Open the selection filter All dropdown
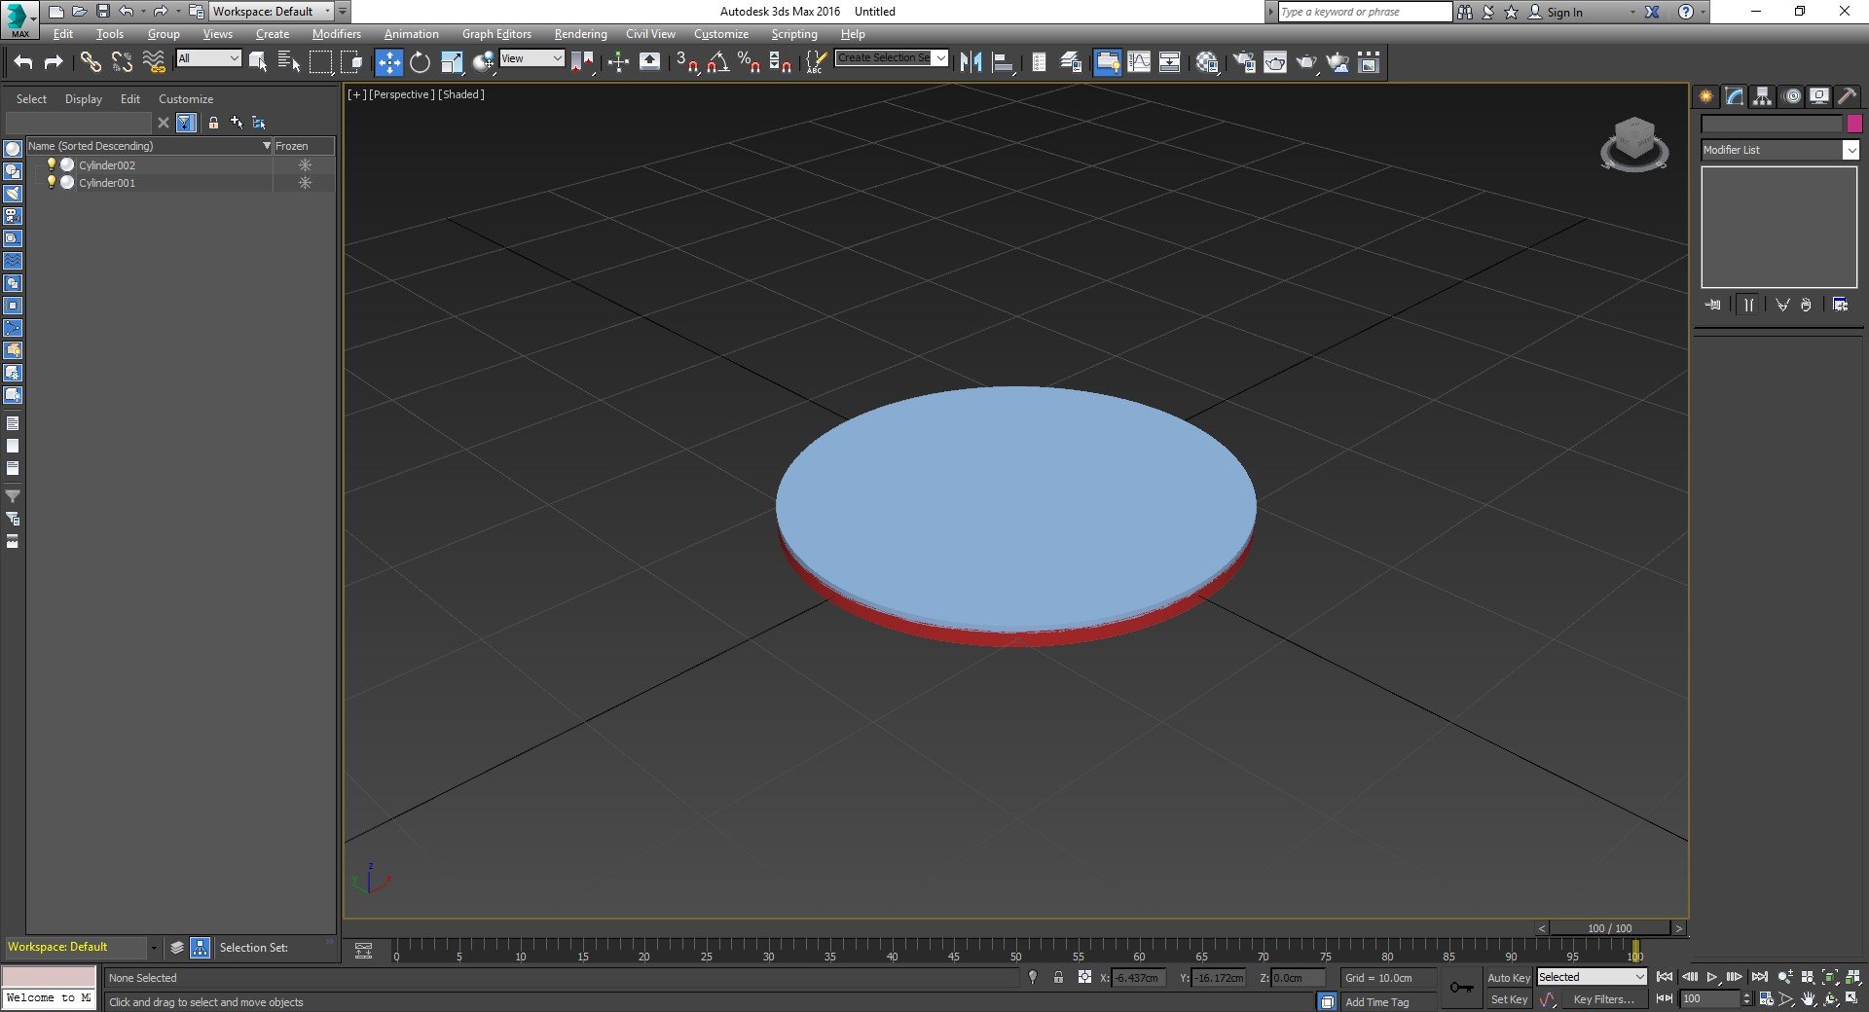This screenshot has height=1012, width=1869. pos(208,58)
